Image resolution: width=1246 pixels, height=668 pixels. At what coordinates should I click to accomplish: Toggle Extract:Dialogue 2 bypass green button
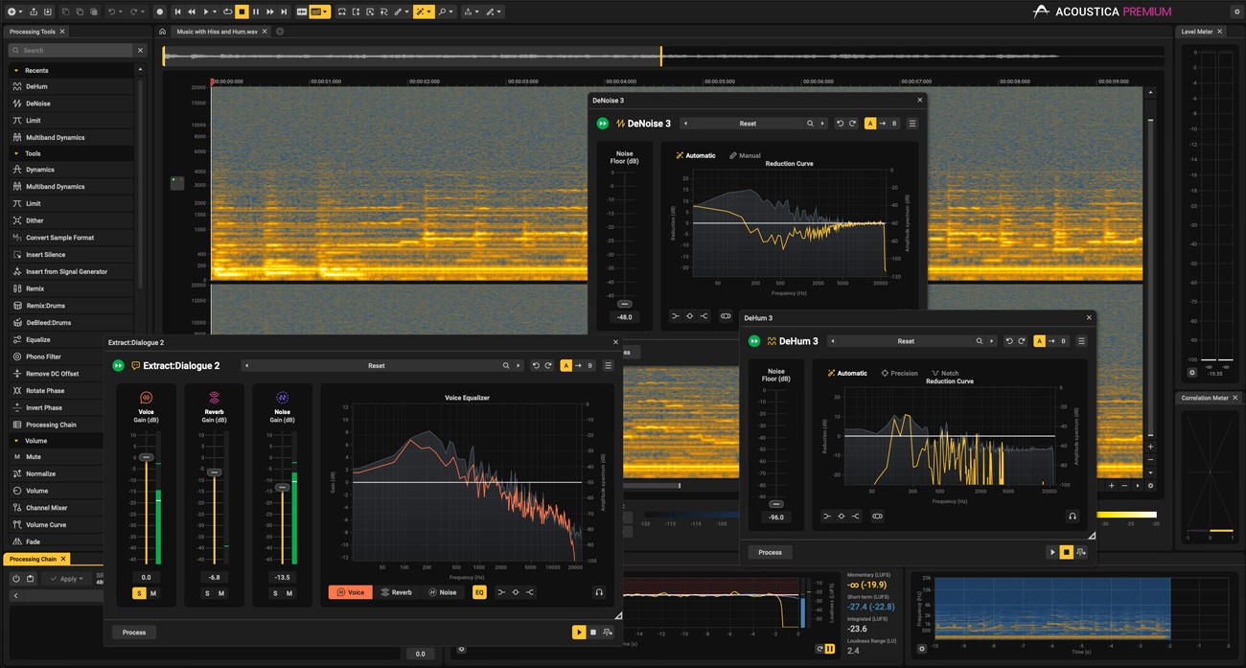pos(118,365)
